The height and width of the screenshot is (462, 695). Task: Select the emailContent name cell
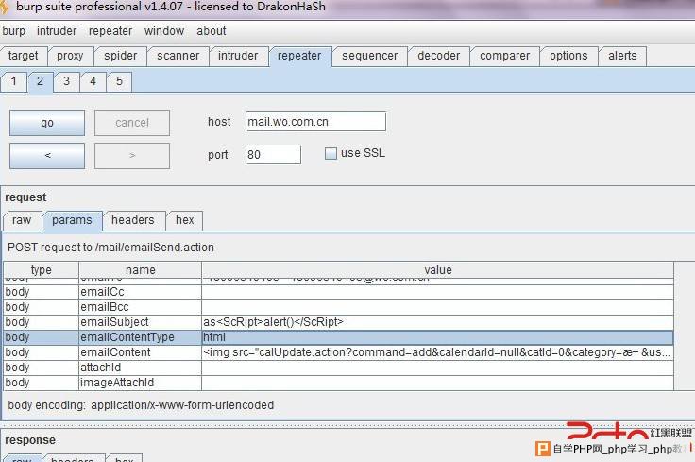click(140, 352)
